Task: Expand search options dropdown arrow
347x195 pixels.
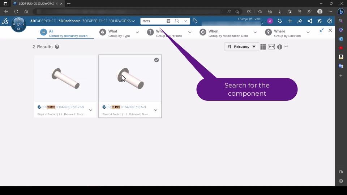Action: [x=186, y=21]
